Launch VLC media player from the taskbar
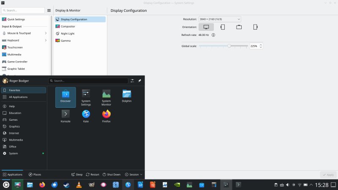The image size is (338, 190). pos(79,185)
